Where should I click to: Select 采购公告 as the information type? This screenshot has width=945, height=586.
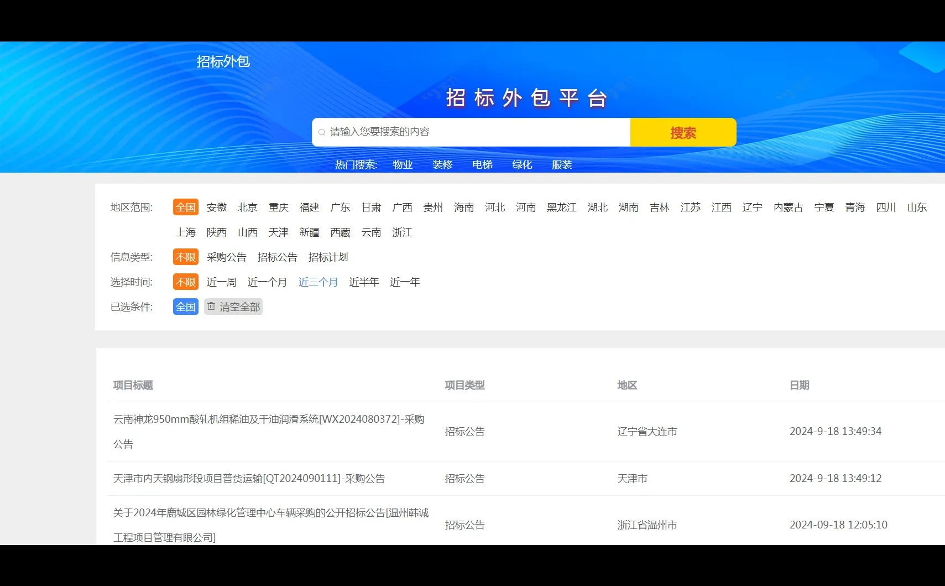226,257
